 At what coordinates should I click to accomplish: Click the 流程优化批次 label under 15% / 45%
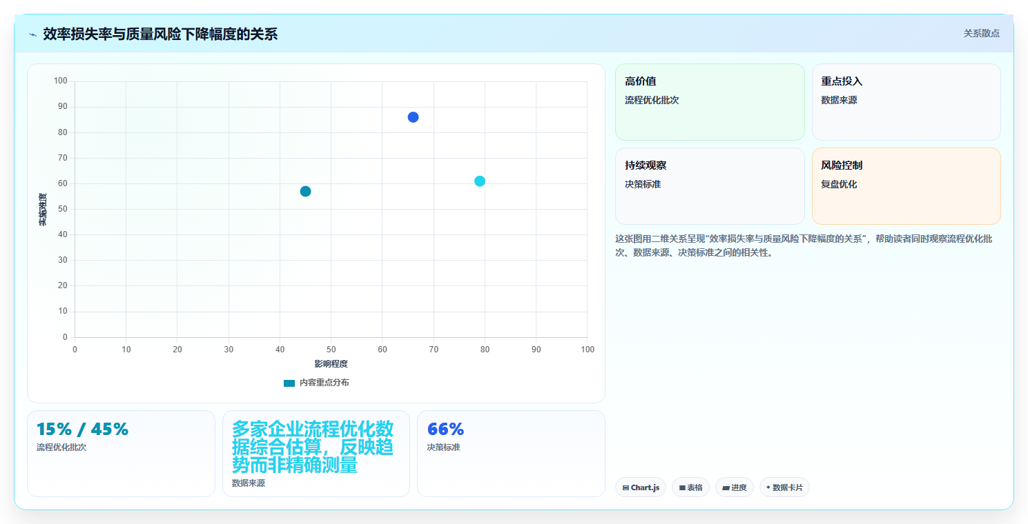(61, 447)
